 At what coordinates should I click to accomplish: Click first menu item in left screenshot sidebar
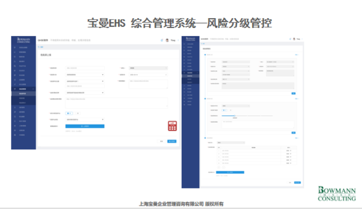(23, 47)
